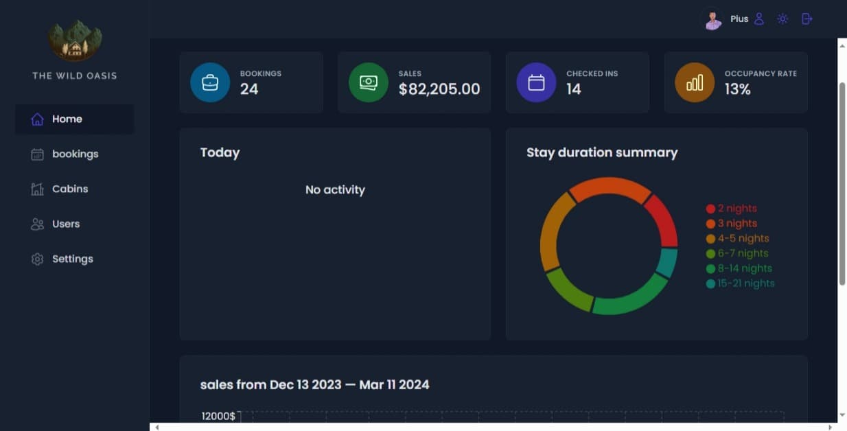Image resolution: width=847 pixels, height=431 pixels.
Task: Click Pius's avatar picture
Action: coord(714,20)
